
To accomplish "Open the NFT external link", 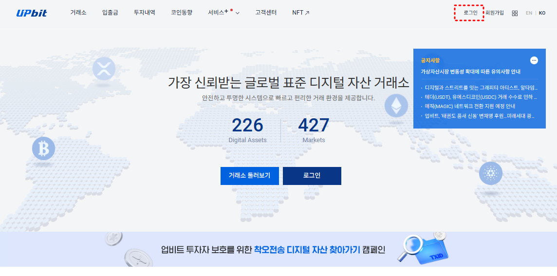I will (x=300, y=13).
